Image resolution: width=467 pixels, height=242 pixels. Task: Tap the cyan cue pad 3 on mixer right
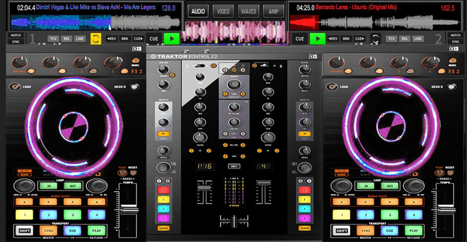pyautogui.click(x=305, y=209)
